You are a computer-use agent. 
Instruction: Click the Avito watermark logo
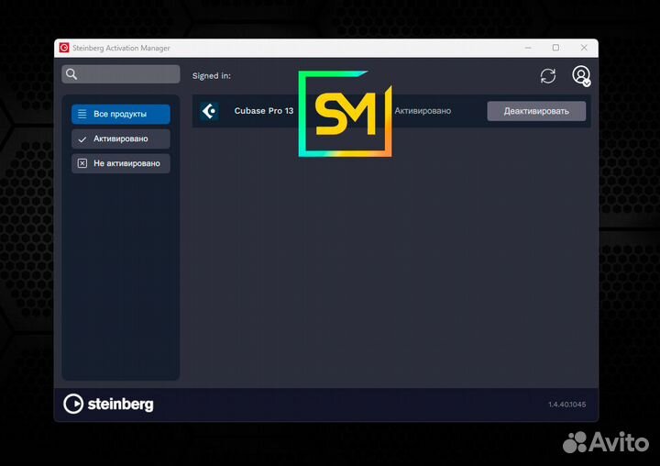coord(605,443)
